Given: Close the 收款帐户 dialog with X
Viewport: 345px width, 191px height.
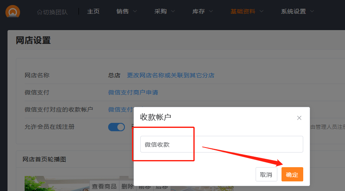Looking at the screenshot, I should click(x=299, y=118).
